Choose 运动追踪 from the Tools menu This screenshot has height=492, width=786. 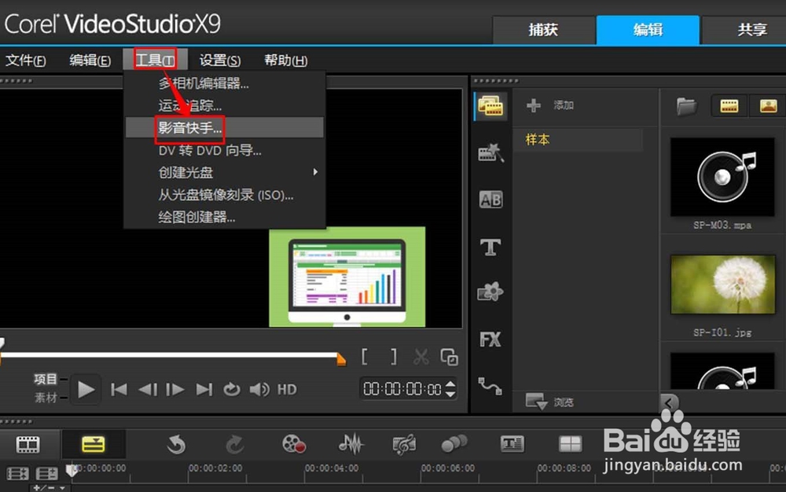[x=190, y=105]
